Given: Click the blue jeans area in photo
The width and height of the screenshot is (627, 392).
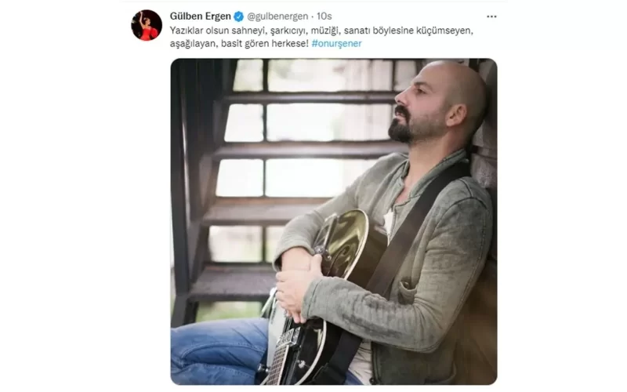Looking at the screenshot, I should (x=218, y=352).
